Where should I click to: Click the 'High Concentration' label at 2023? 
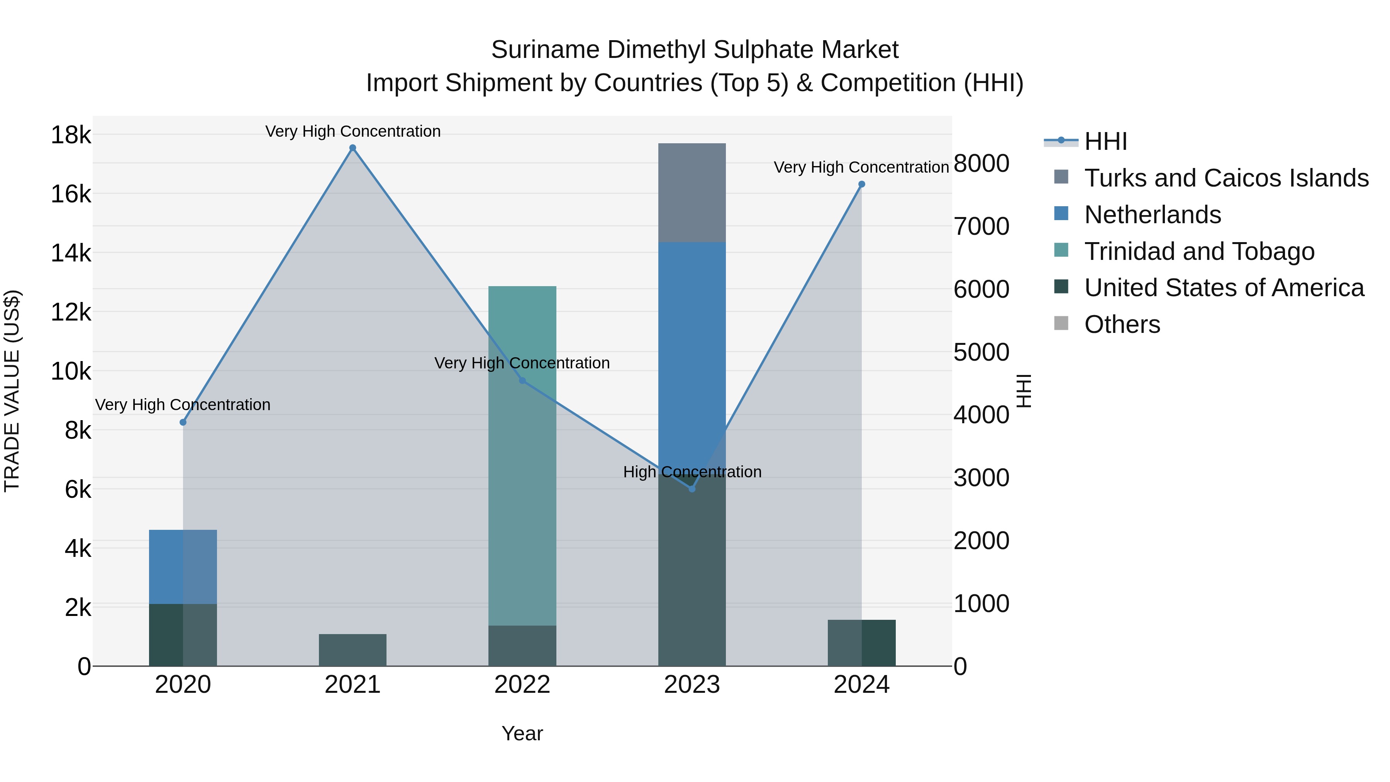[x=692, y=472]
